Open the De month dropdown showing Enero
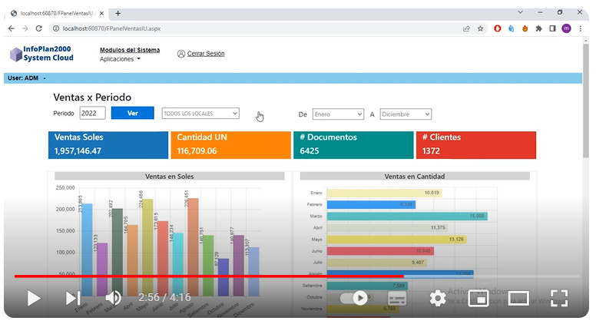This screenshot has height=324, width=596. 338,114
